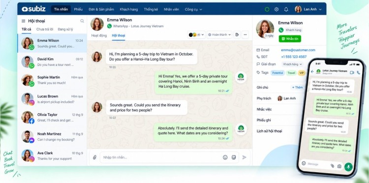The width and height of the screenshot is (369, 183).
Task: Open Noah Martinez conversation
Action: tap(52, 136)
